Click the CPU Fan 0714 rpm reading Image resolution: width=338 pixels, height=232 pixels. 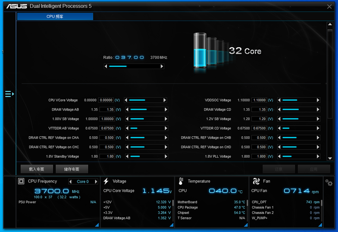tap(301, 191)
